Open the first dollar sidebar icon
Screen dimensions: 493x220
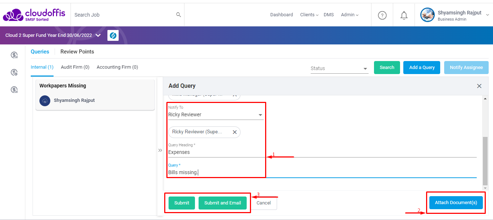point(14,55)
